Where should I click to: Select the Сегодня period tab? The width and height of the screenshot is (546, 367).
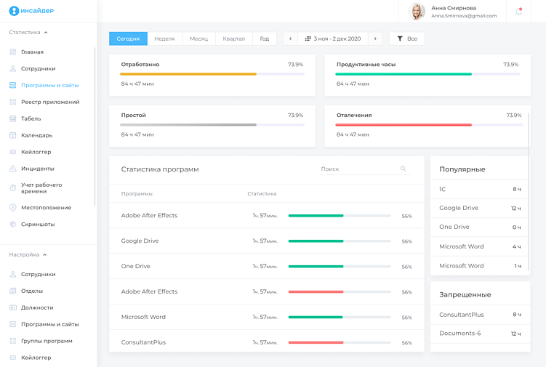[128, 39]
